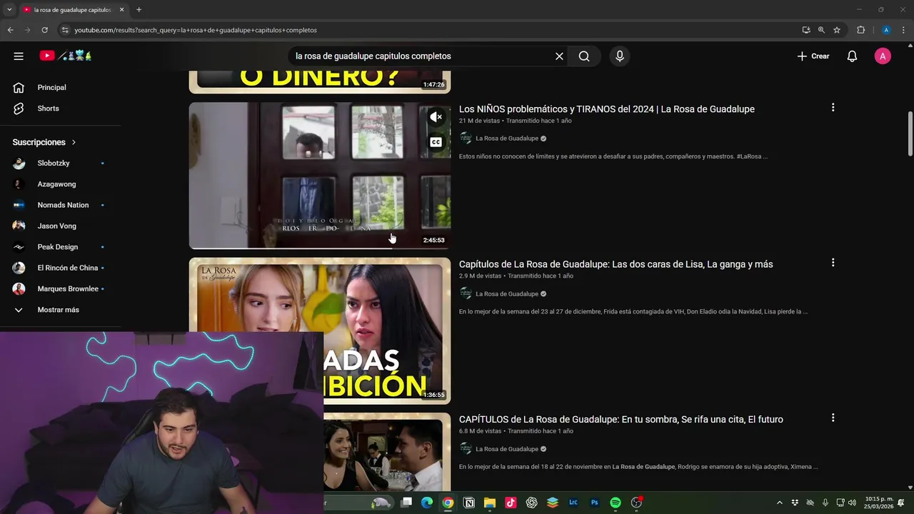Go to YouTube home via logo
The image size is (914, 514).
[65, 56]
